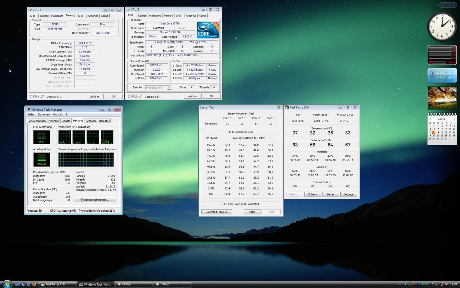Expand hidden tray icons chevron
The height and width of the screenshot is (288, 460).
coord(405,284)
